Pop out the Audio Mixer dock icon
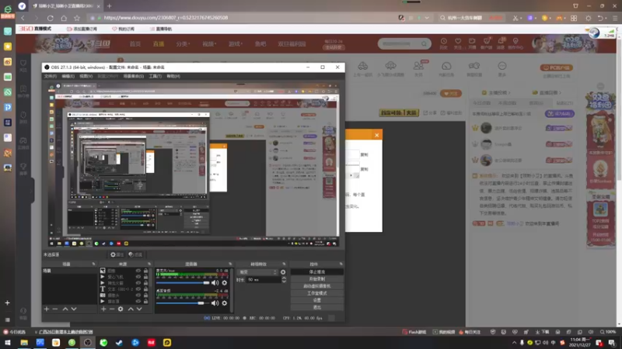622x349 pixels. pos(230,264)
